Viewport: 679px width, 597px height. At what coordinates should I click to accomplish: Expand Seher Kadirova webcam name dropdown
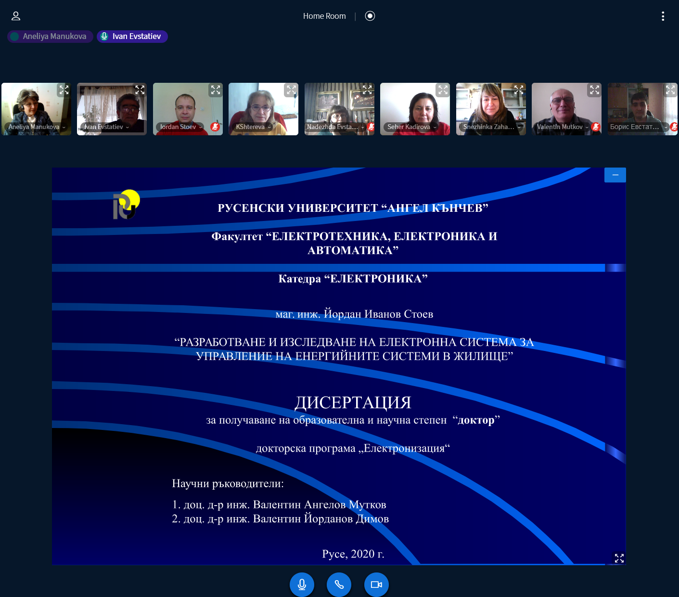[412, 127]
